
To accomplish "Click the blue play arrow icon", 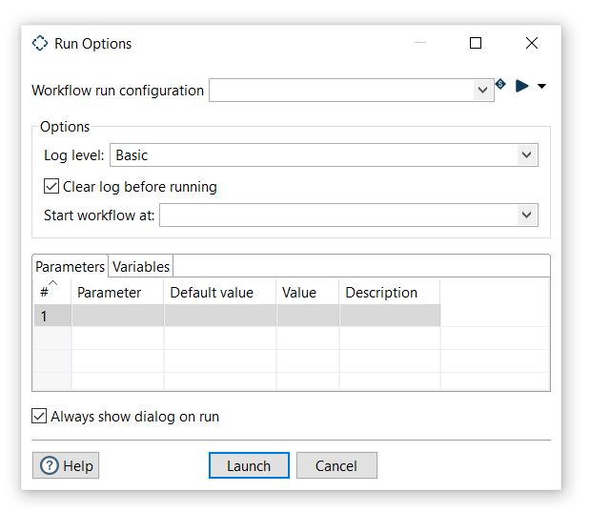I will click(521, 86).
